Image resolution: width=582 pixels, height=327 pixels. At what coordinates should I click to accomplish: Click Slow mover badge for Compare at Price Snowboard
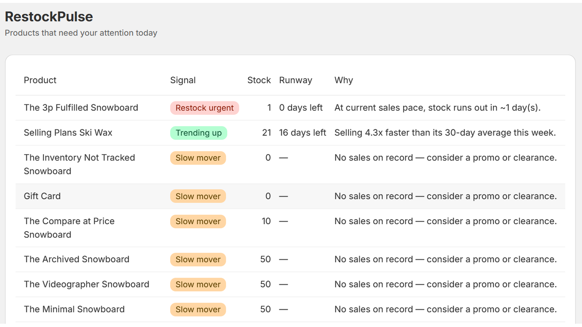(198, 222)
